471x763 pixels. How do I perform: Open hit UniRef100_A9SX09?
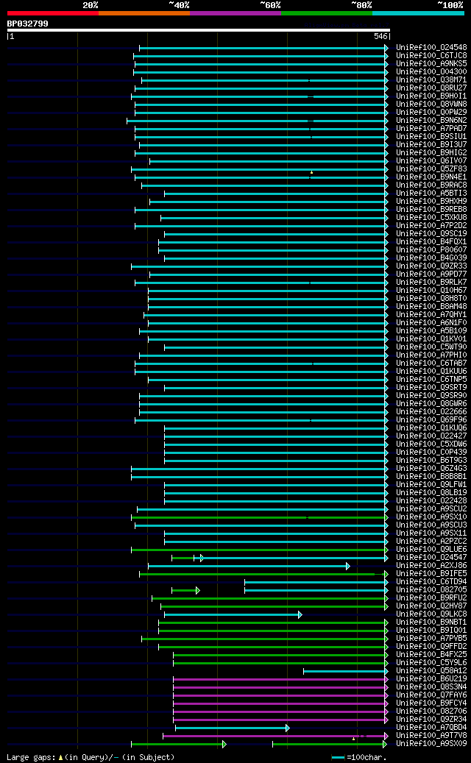point(431,743)
